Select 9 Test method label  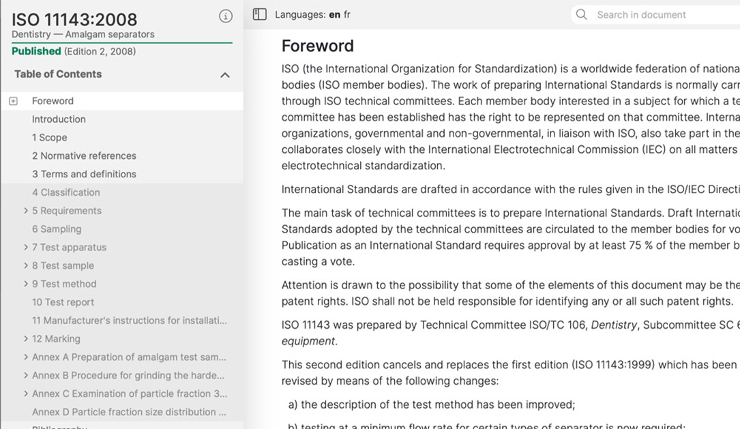tap(64, 284)
